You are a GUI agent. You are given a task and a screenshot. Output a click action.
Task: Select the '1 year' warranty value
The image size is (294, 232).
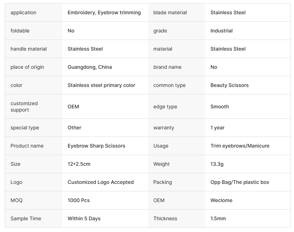tap(217, 128)
